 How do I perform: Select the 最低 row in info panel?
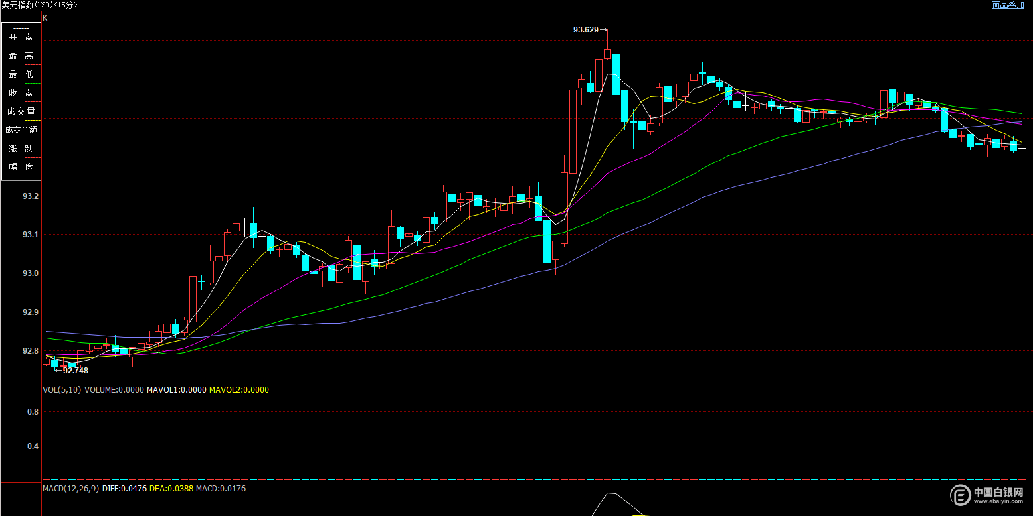pos(21,74)
